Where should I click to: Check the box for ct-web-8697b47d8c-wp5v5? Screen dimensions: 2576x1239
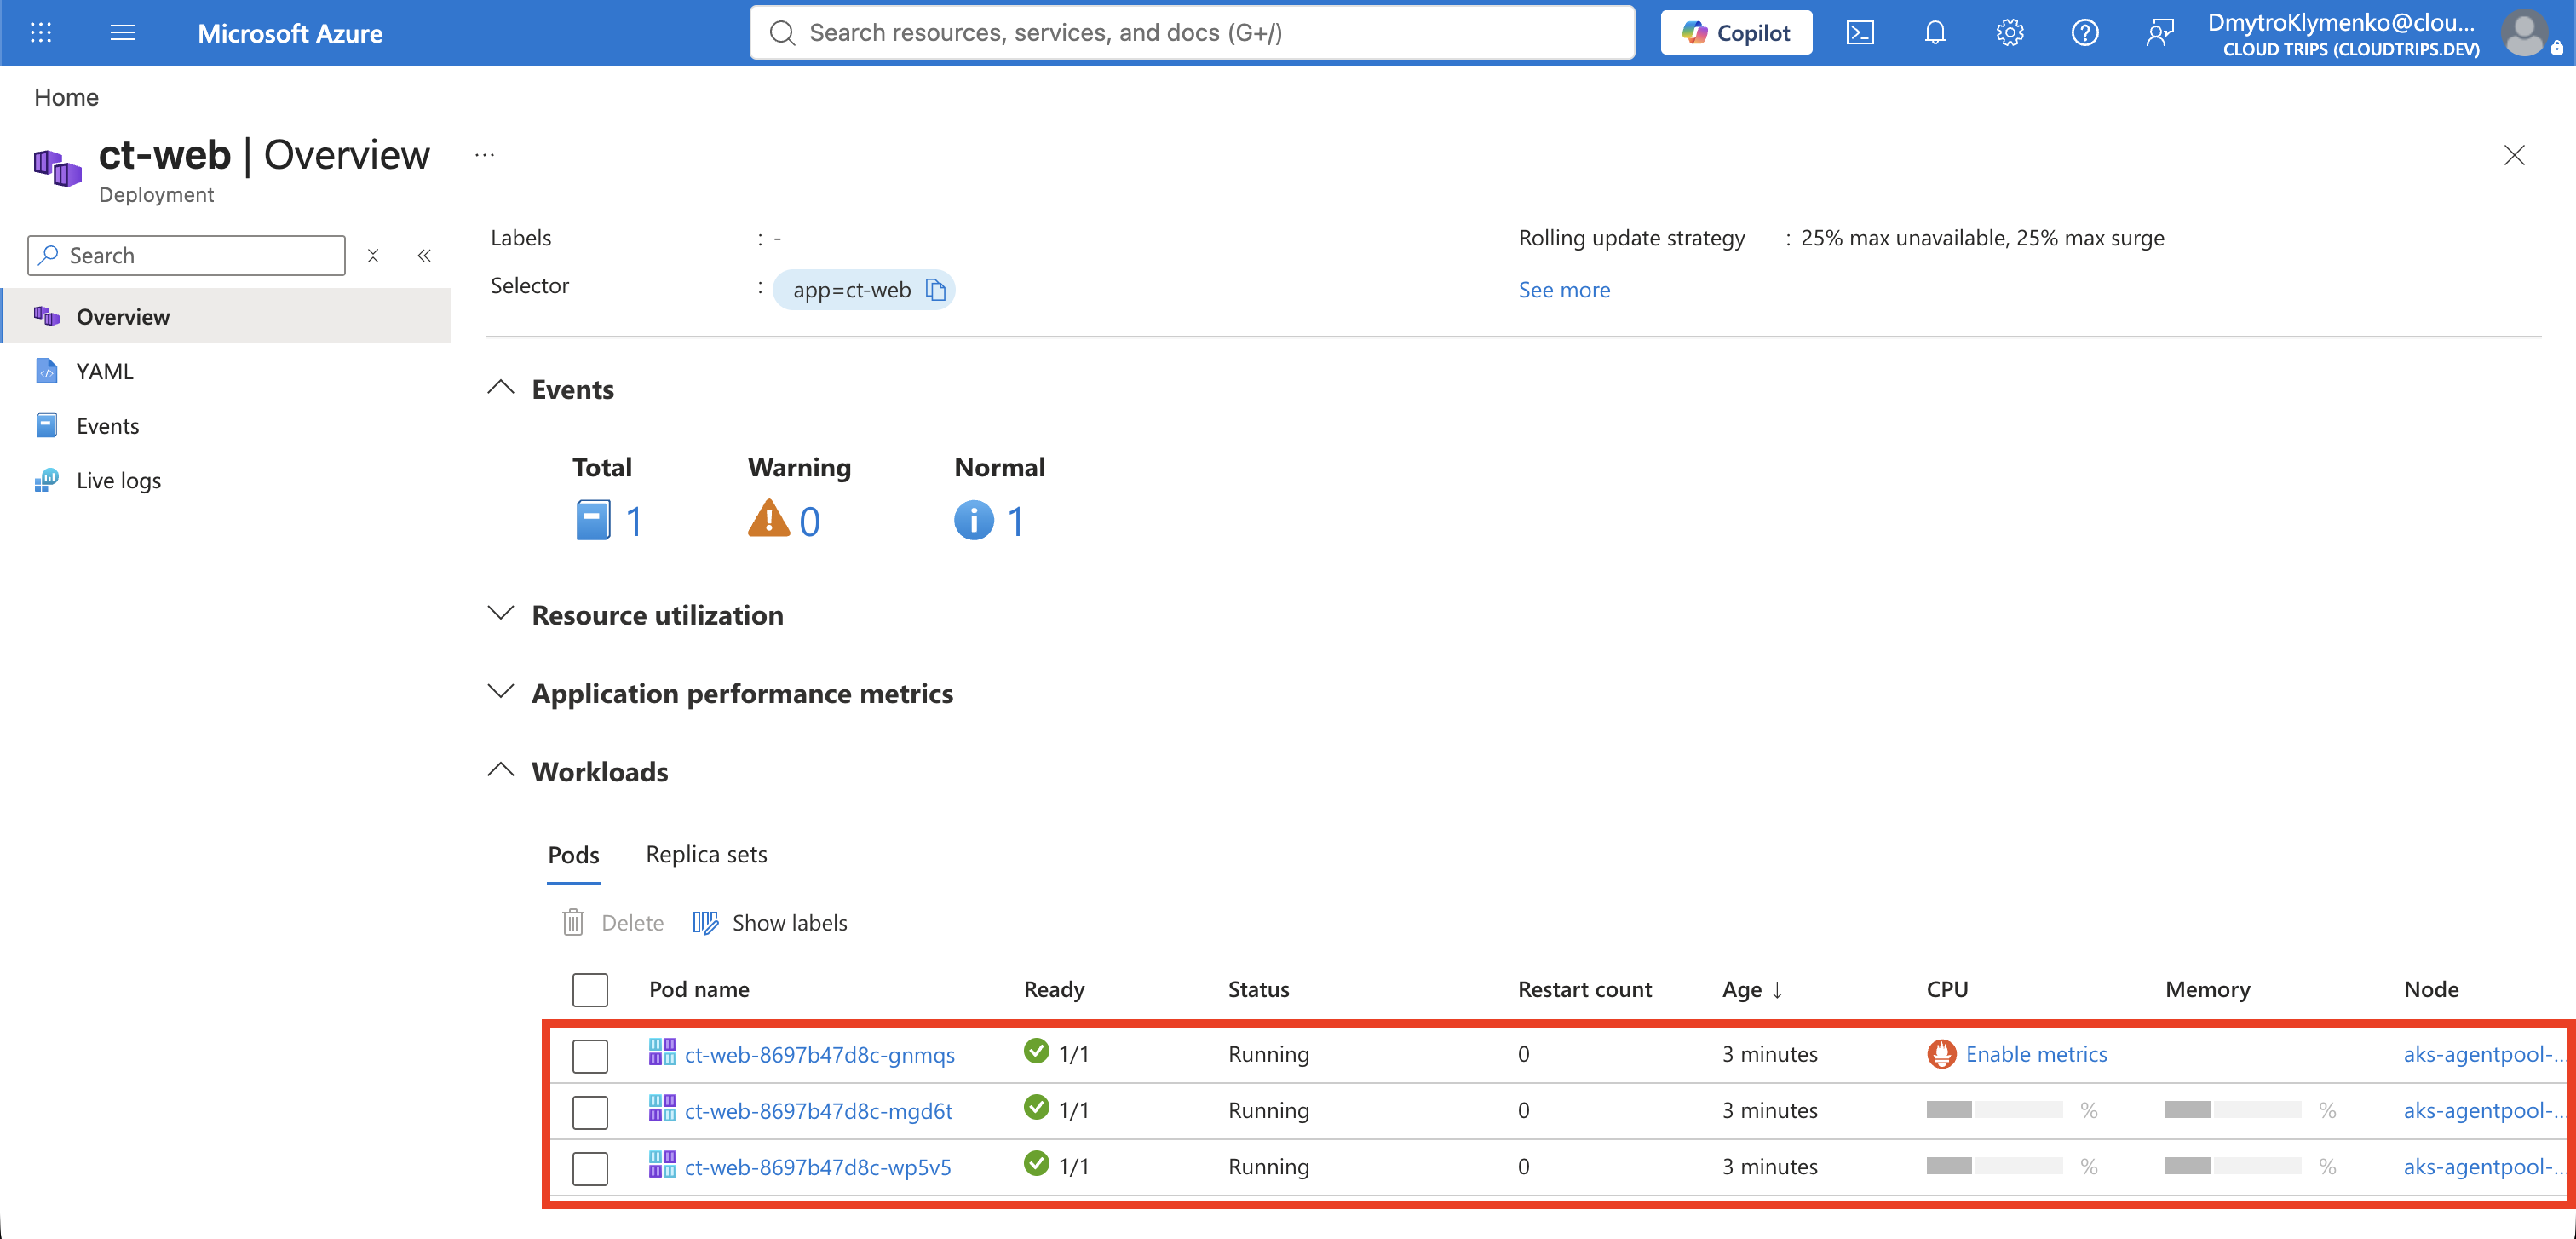590,1168
